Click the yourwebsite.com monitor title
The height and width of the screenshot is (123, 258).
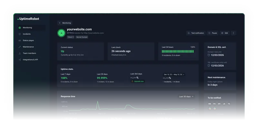coord(79,29)
